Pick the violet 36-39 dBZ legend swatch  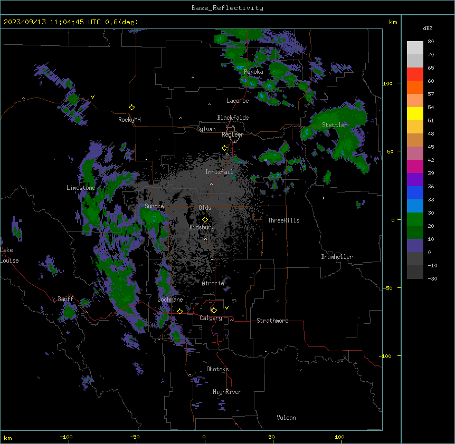[415, 179]
